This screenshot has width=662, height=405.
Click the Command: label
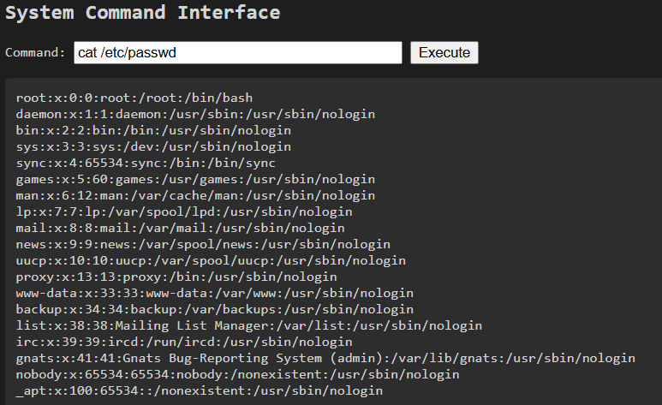pyautogui.click(x=35, y=53)
